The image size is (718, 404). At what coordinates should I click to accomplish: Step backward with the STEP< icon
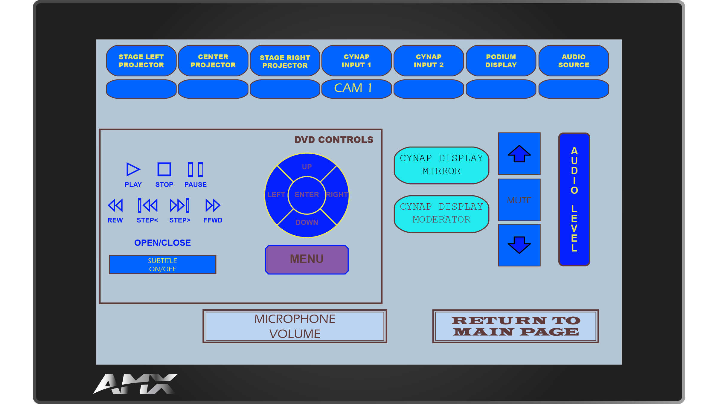(147, 205)
